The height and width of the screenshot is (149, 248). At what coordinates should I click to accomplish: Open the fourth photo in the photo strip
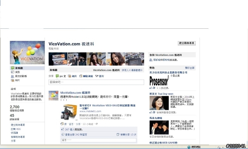click(115, 59)
